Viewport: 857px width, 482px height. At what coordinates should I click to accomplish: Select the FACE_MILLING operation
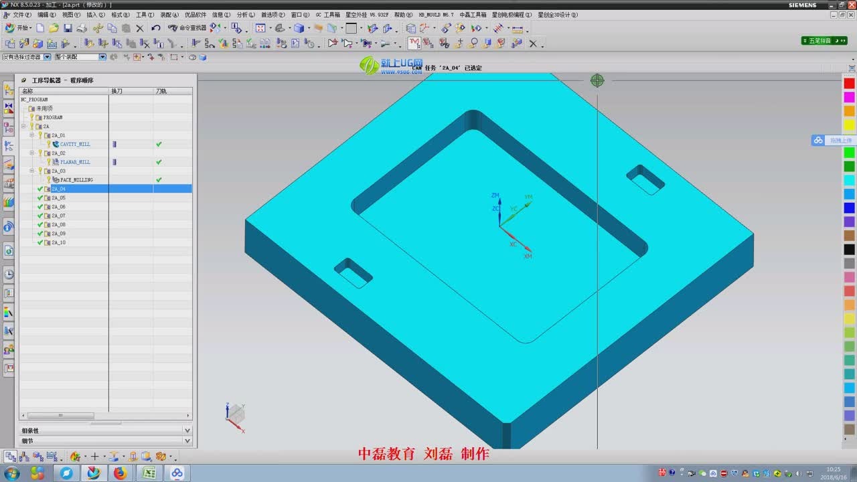[76, 179]
